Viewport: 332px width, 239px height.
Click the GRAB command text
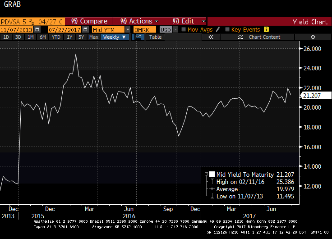12,4
